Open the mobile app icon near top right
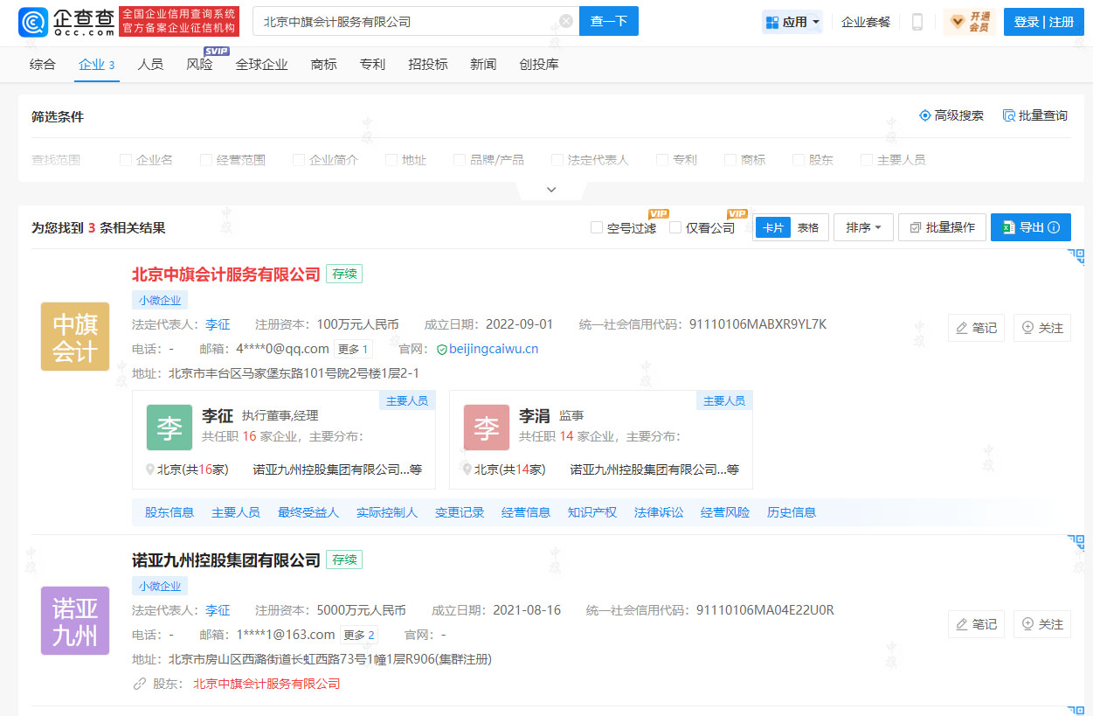Image resolution: width=1093 pixels, height=716 pixels. pyautogui.click(x=917, y=21)
